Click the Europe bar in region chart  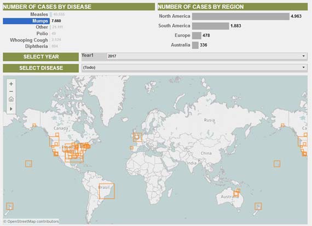point(197,36)
